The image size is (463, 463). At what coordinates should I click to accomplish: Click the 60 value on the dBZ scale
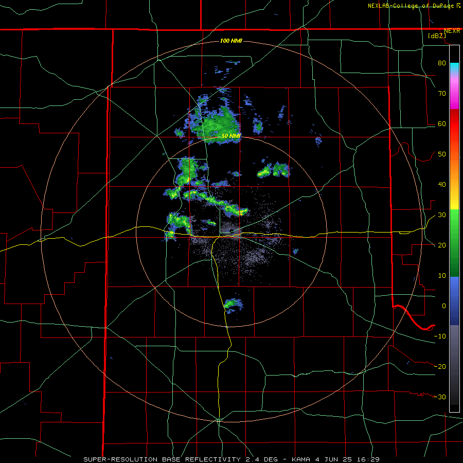pos(442,123)
